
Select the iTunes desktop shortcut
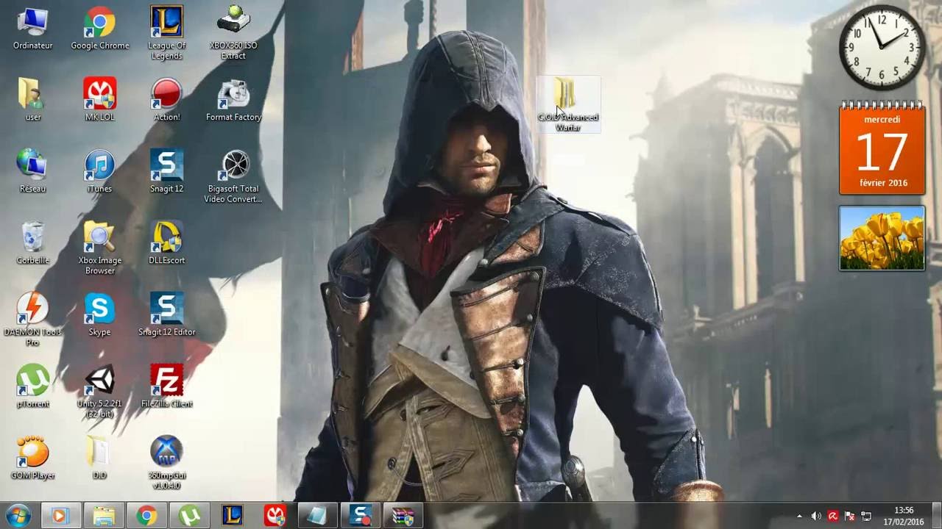[x=99, y=172]
